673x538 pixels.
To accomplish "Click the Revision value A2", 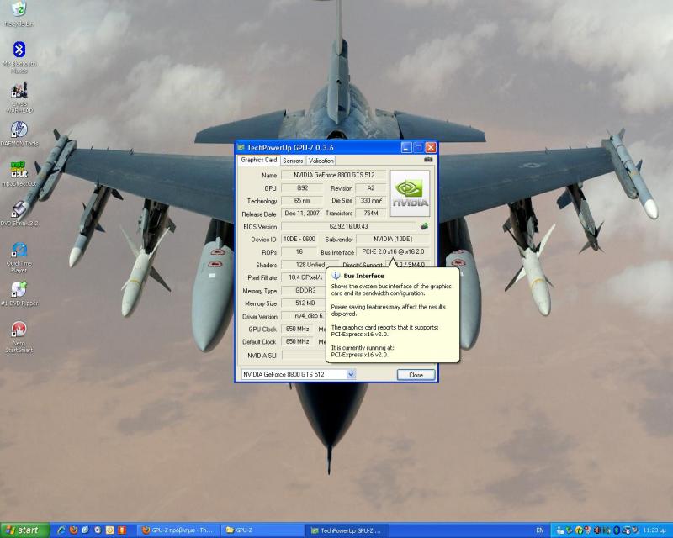I will (371, 188).
